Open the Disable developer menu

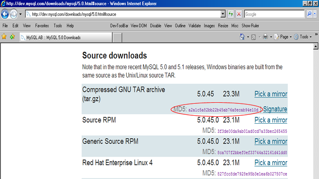(x=156, y=26)
